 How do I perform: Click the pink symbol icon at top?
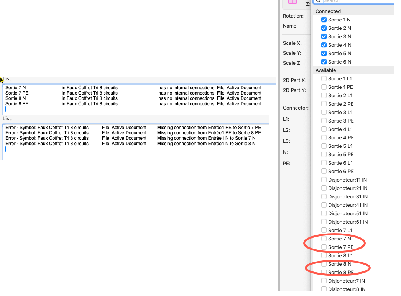point(293,2)
